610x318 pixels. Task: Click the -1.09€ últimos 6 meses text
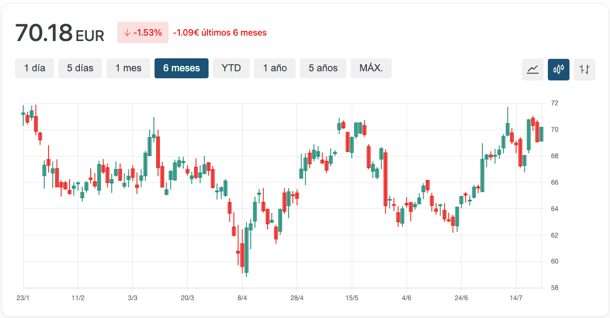pyautogui.click(x=220, y=32)
